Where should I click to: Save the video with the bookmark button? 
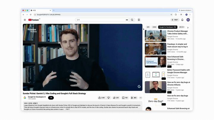pyautogui.click(x=125, y=98)
